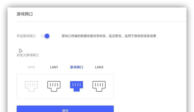Click the blue 游戏网口 port icon

point(76,86)
